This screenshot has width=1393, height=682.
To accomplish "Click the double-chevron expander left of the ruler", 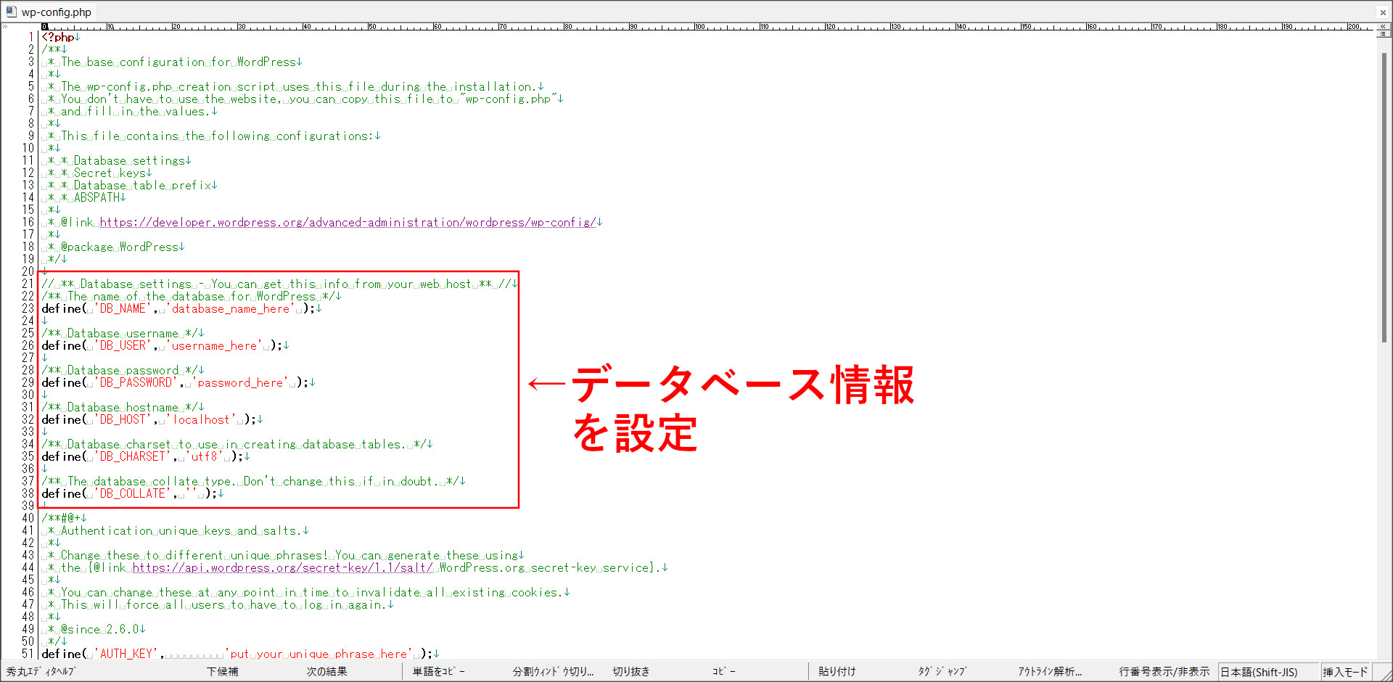I will pos(5,27).
